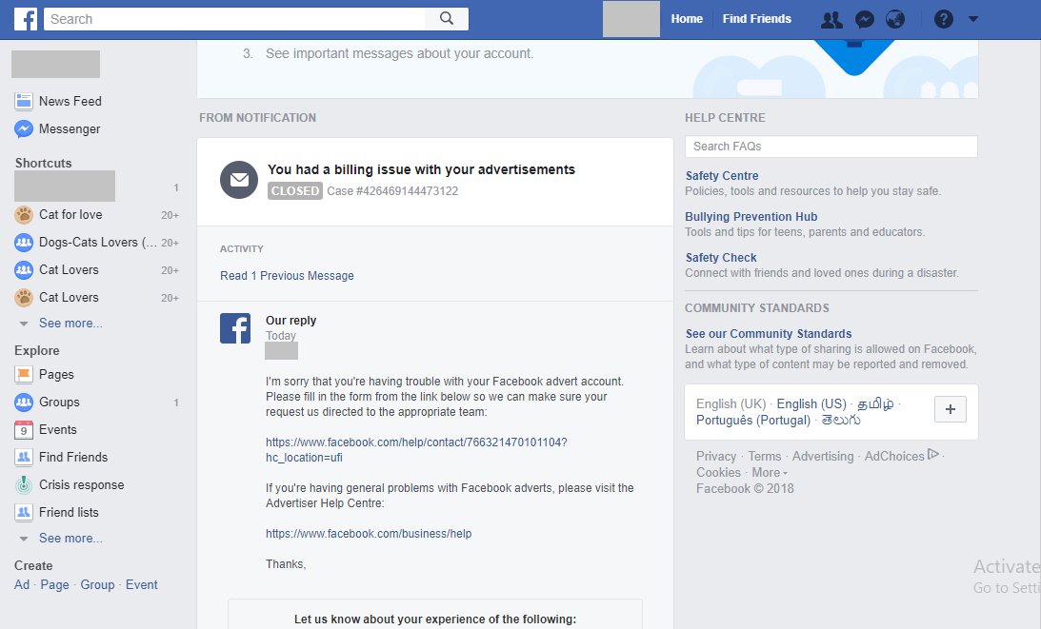Open Advertising footer link
This screenshot has width=1041, height=629.
tap(823, 457)
